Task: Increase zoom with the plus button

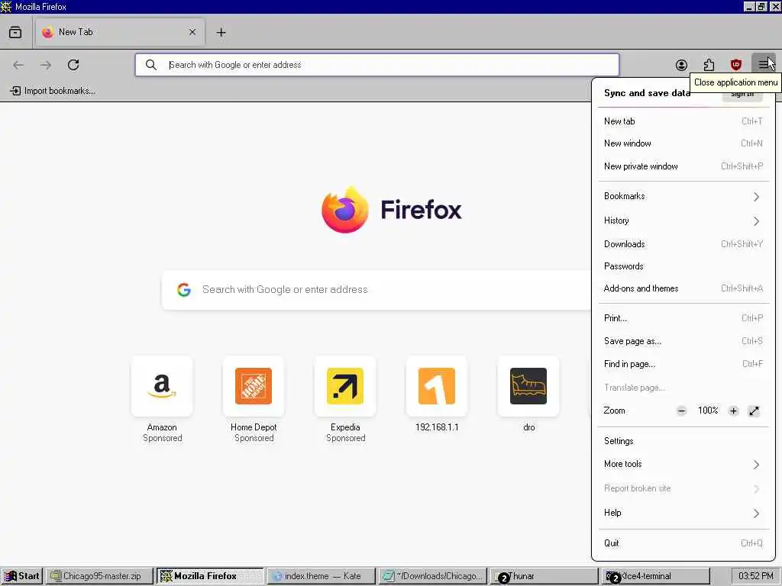Action: (x=733, y=411)
